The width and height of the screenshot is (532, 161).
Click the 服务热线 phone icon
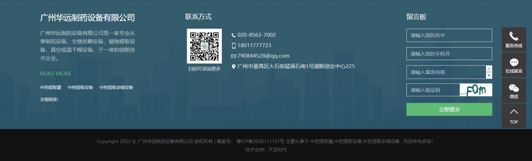point(514,36)
